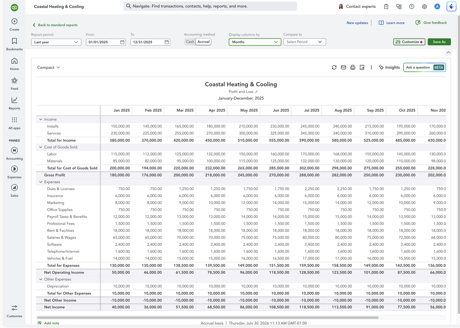Open the pinned Expenses icon

tap(14, 169)
